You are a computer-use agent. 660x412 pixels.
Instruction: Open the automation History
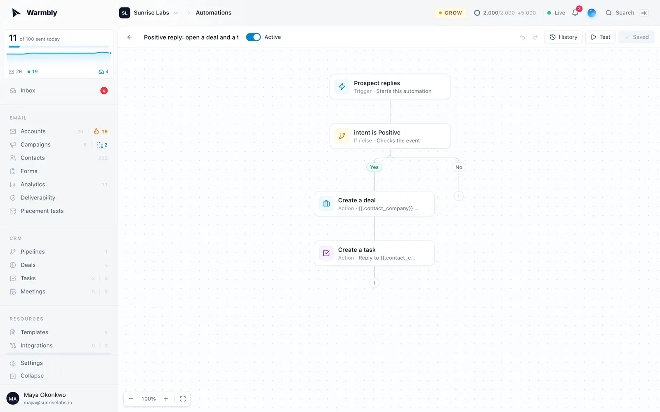point(563,37)
